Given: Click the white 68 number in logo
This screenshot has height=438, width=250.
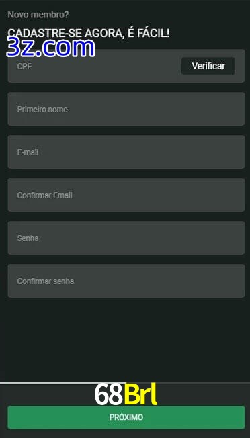Looking at the screenshot, I should coord(108,394).
